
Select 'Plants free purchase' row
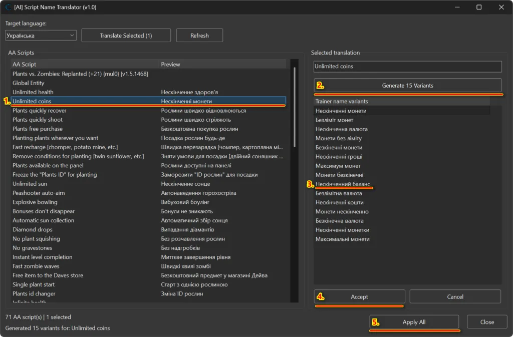(148, 129)
